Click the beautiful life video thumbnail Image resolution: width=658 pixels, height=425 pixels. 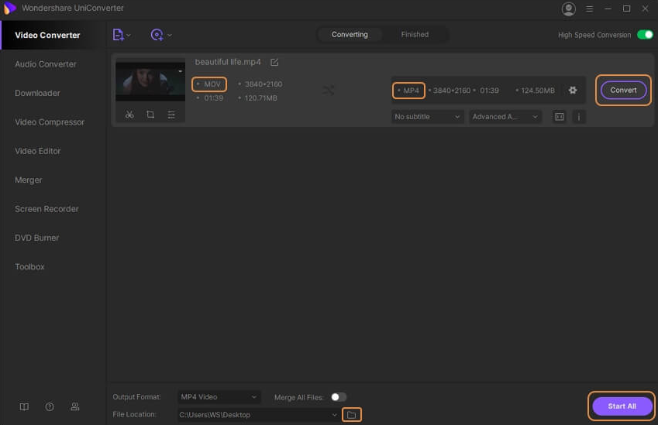150,81
